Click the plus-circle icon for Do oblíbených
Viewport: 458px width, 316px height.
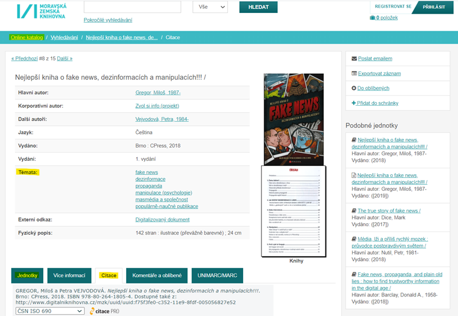pyautogui.click(x=354, y=88)
